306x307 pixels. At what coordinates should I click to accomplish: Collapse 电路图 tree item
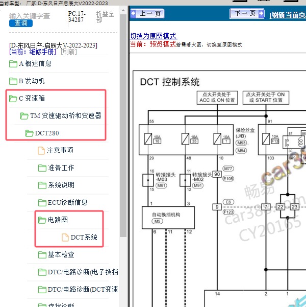(x=58, y=220)
